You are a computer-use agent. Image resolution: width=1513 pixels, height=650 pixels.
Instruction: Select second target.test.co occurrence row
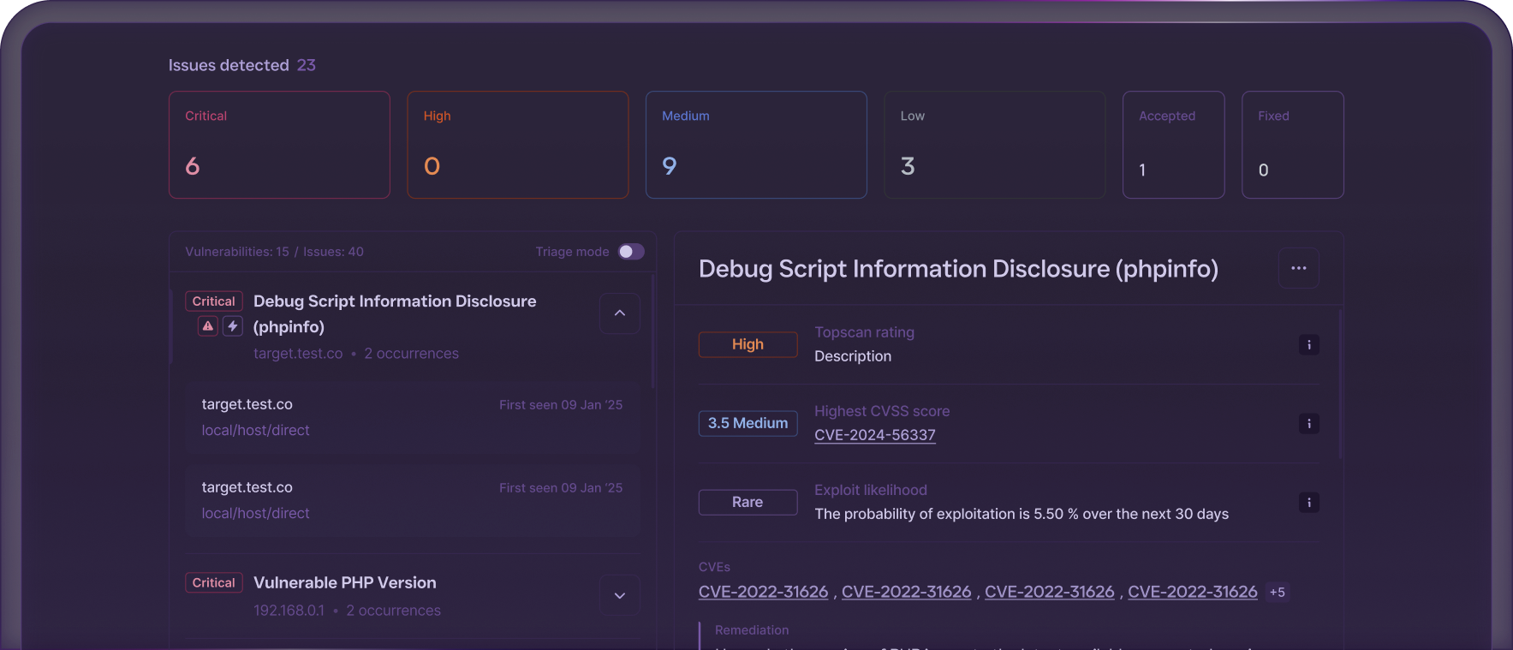[413, 500]
